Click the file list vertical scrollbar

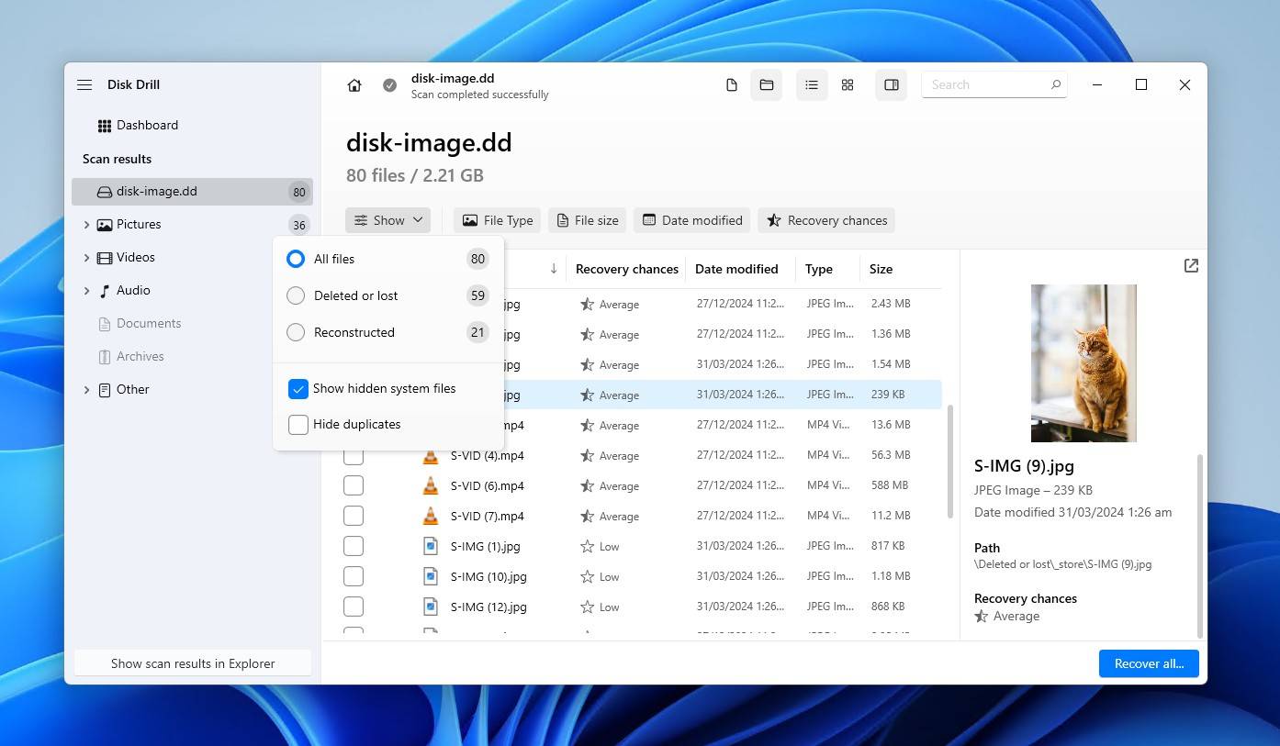click(950, 463)
